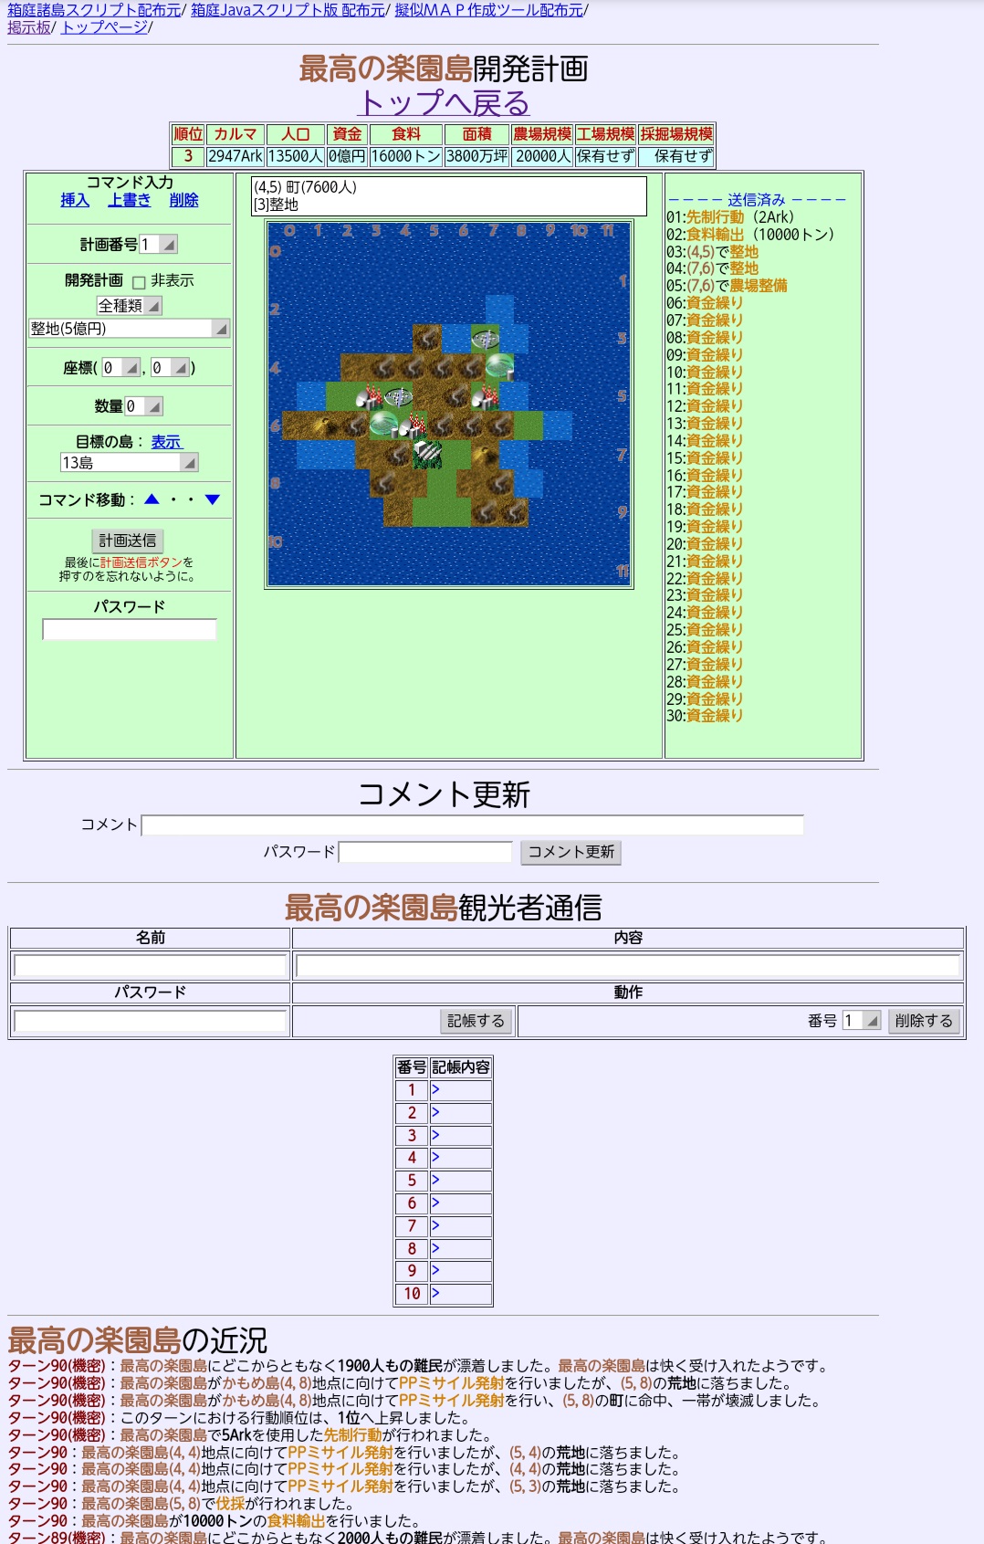Move command down with blue down triangle
984x1544 pixels.
213,499
